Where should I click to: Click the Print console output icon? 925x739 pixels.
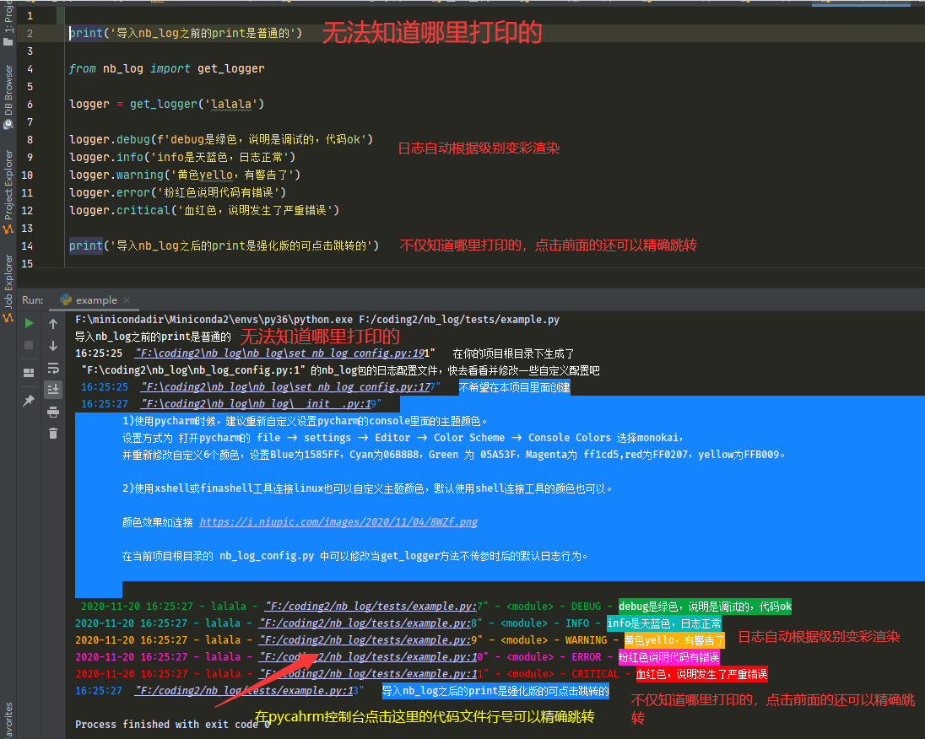coord(53,412)
